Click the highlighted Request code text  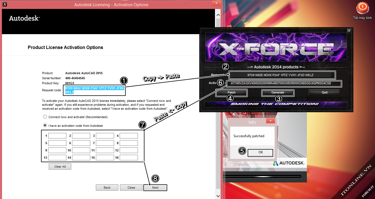tap(94, 90)
